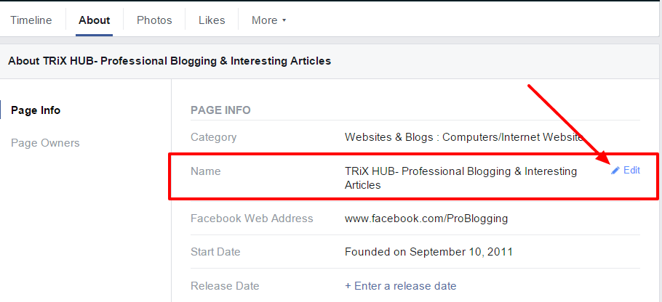Viewport: 662px width, 302px height.
Task: Open the Timeline tab
Action: click(31, 20)
